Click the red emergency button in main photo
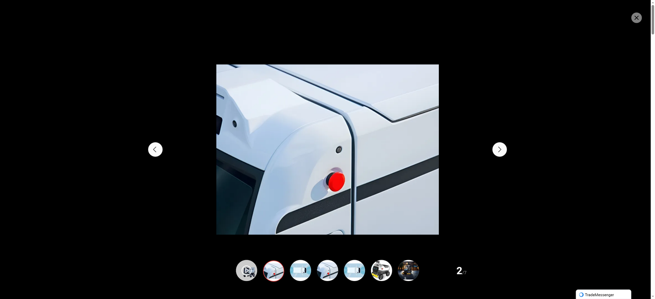 pyautogui.click(x=336, y=181)
